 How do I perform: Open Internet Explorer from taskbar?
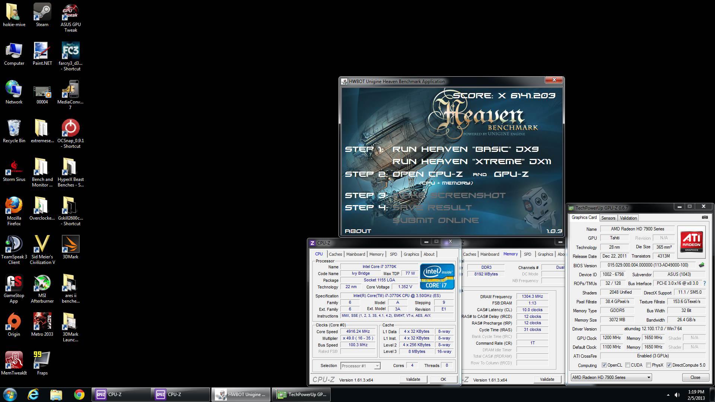click(33, 395)
